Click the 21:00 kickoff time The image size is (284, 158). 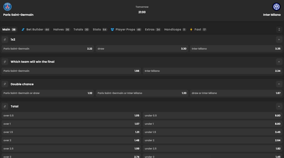click(142, 12)
